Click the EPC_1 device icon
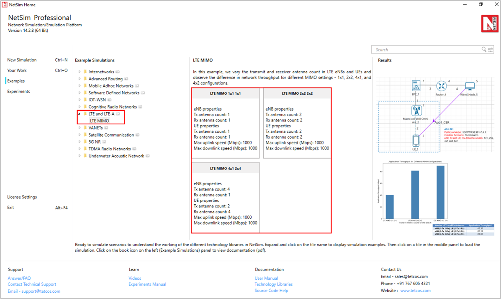The height and width of the screenshot is (299, 501). pyautogui.click(x=416, y=86)
